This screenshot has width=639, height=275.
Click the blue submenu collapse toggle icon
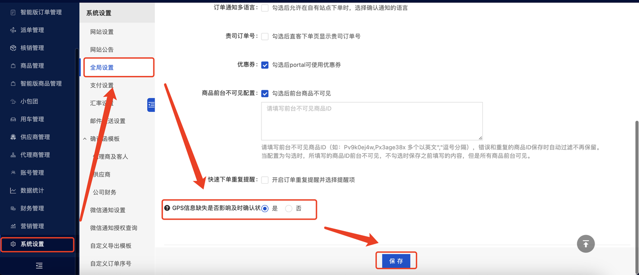[151, 105]
